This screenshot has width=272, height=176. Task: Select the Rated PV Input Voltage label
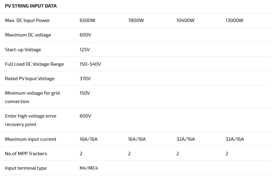tap(30, 79)
